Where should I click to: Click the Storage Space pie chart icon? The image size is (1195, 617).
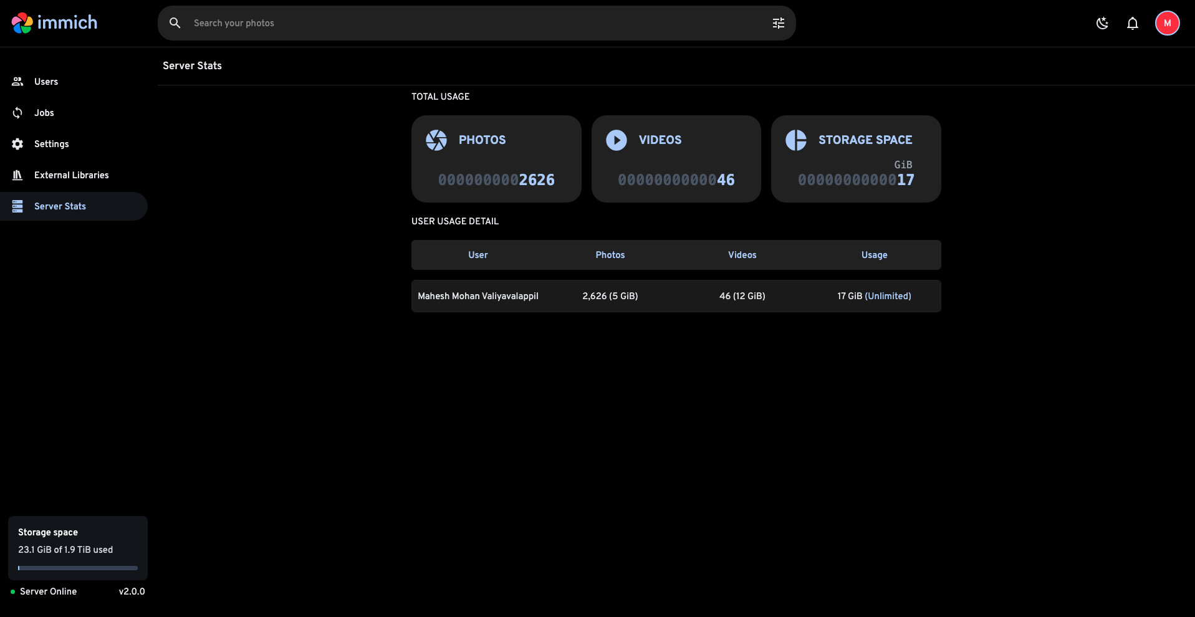pyautogui.click(x=796, y=140)
